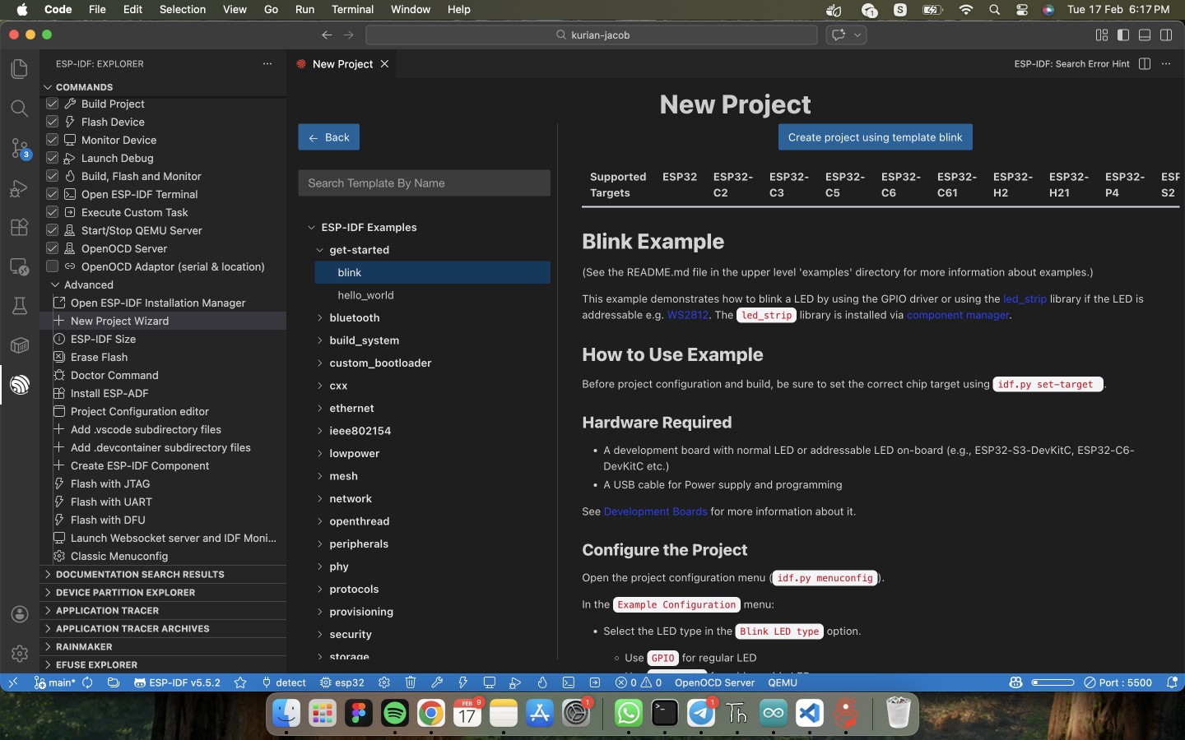1185x740 pixels.
Task: Click the SDK Configuration gear in status bar
Action: (384, 682)
